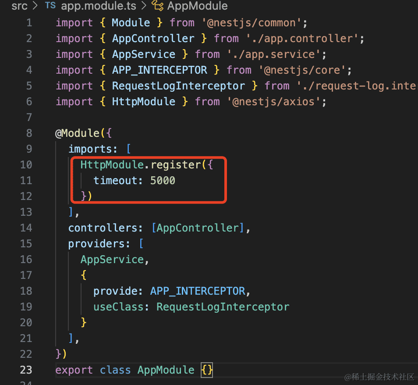Screen dimensions: 418x385
Task: Click the AppModule class name on export line
Action: pyautogui.click(x=166, y=370)
